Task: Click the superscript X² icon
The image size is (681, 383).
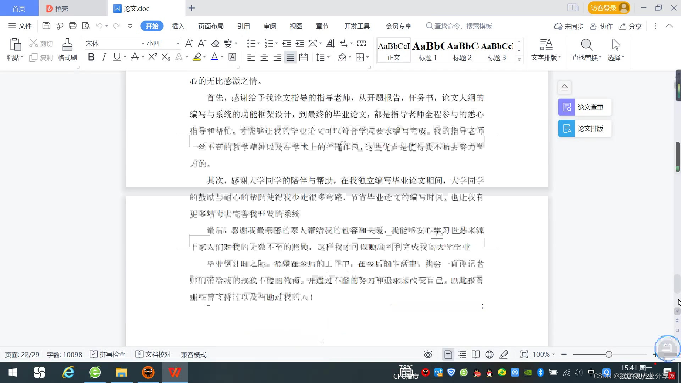Action: (153, 57)
